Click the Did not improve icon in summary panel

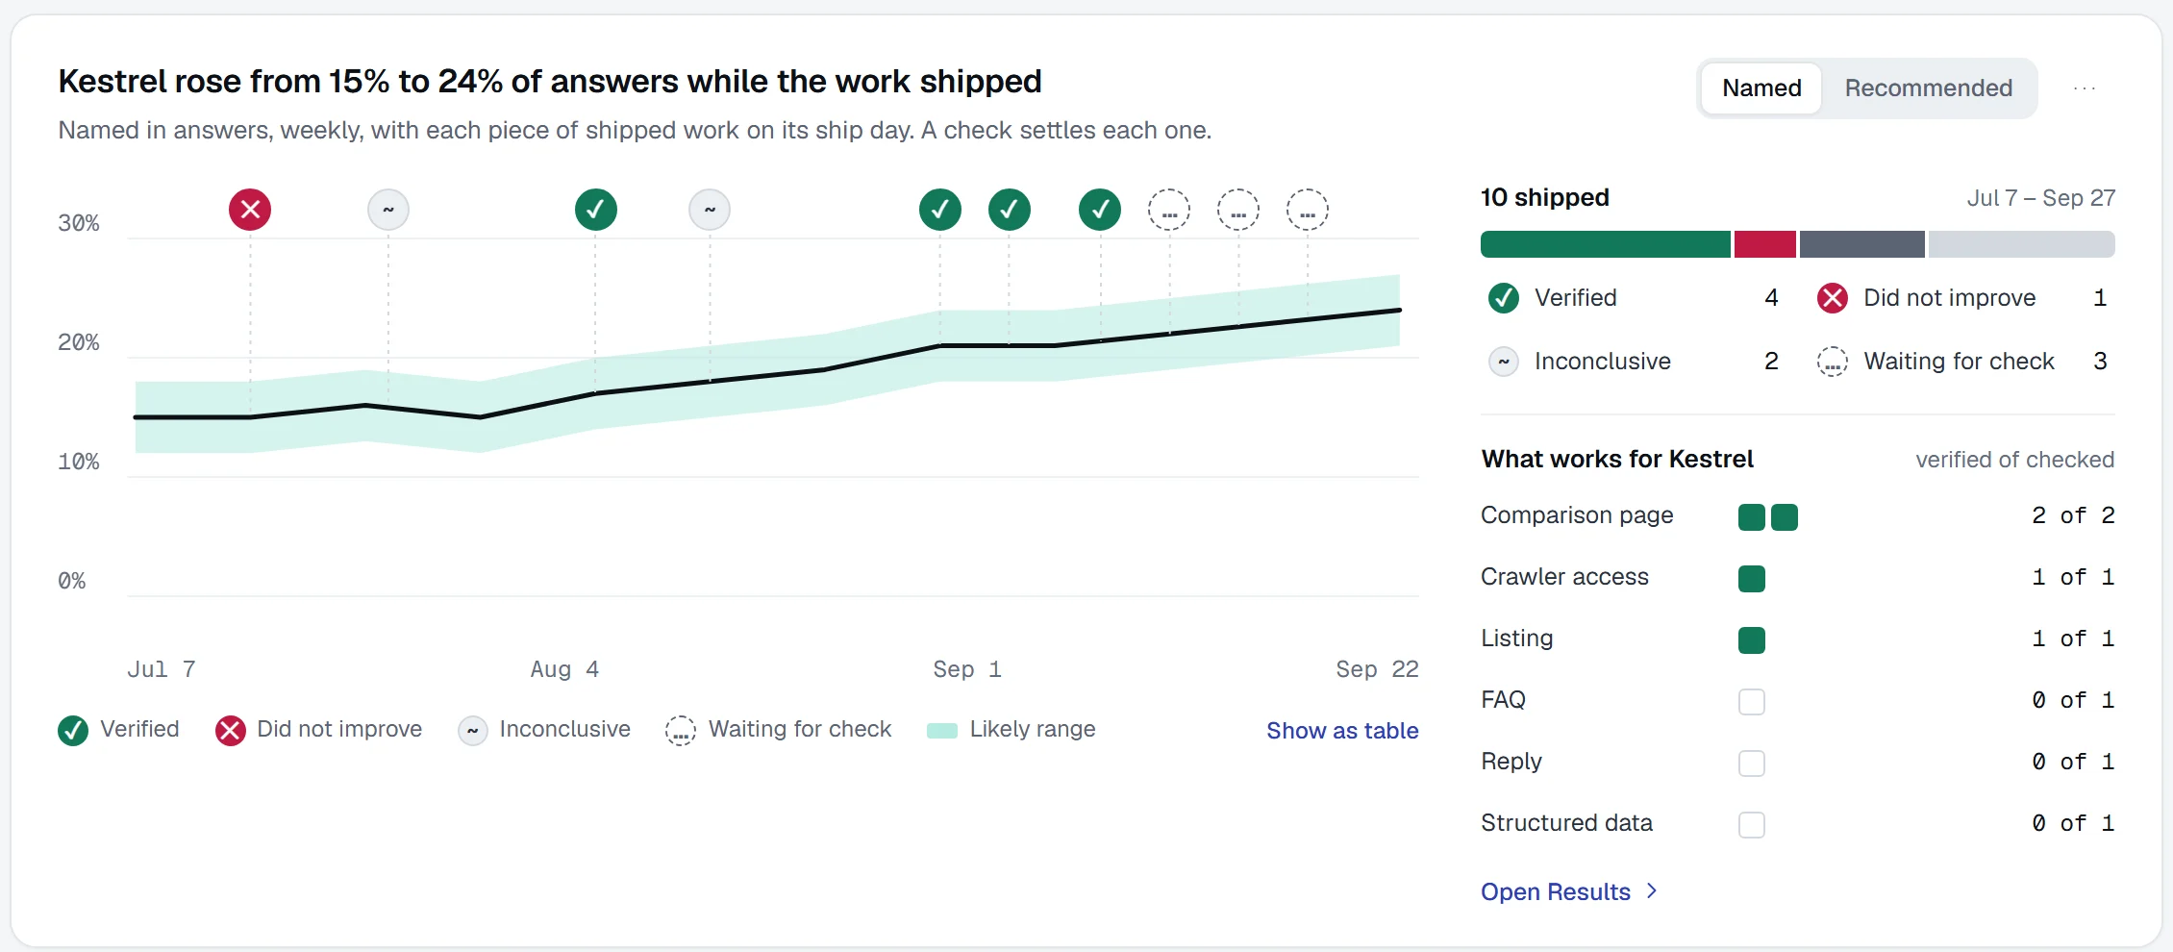point(1833,298)
